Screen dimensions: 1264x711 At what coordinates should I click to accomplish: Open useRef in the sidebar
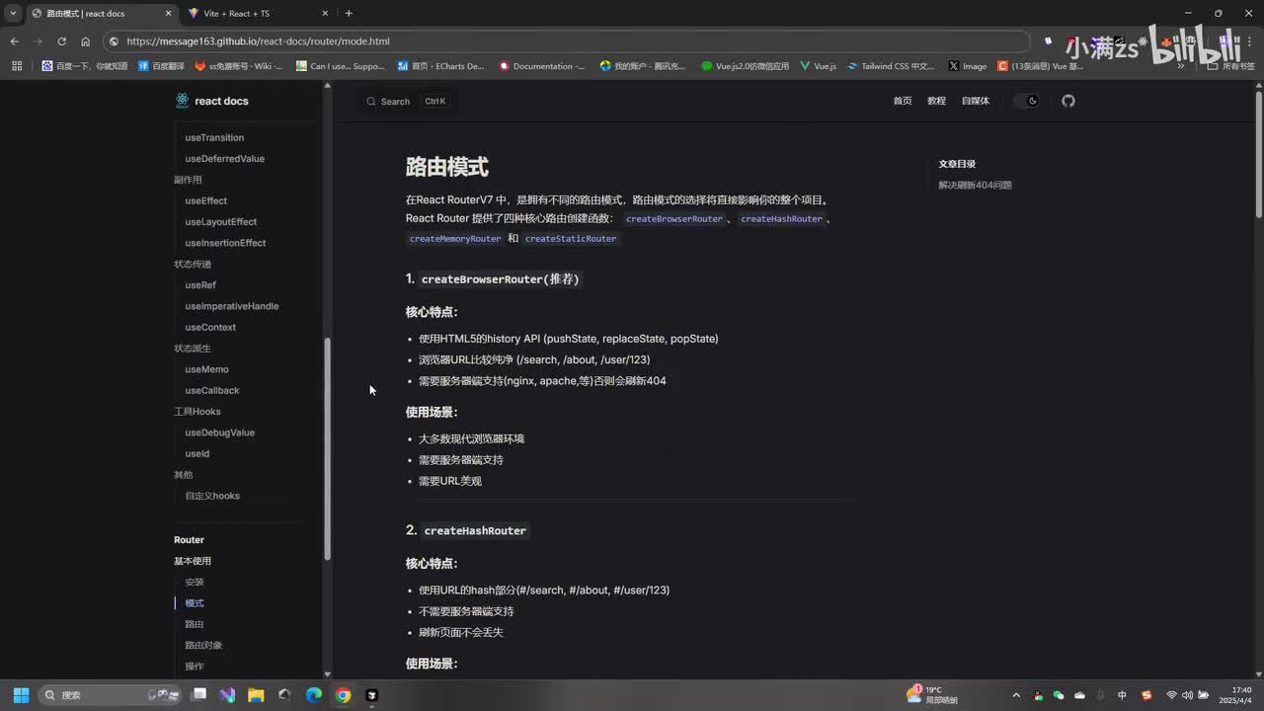click(x=200, y=284)
